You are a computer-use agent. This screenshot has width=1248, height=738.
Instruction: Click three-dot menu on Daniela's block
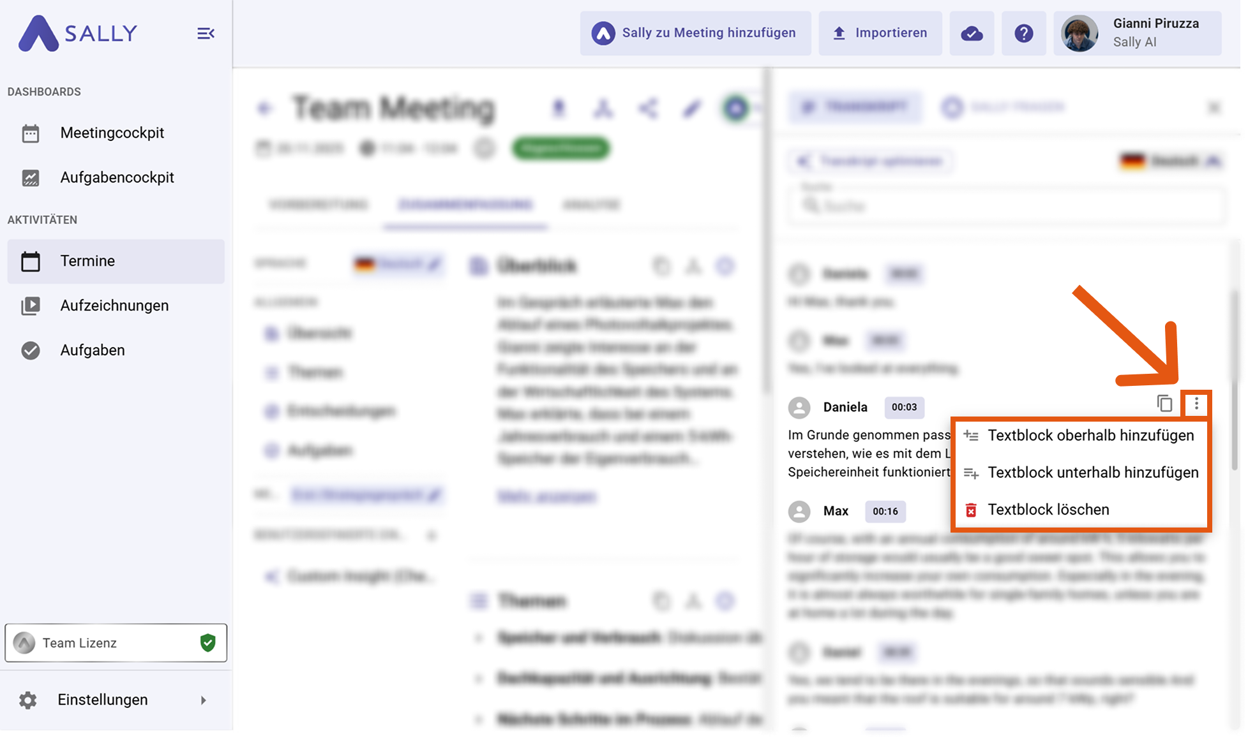(1196, 404)
